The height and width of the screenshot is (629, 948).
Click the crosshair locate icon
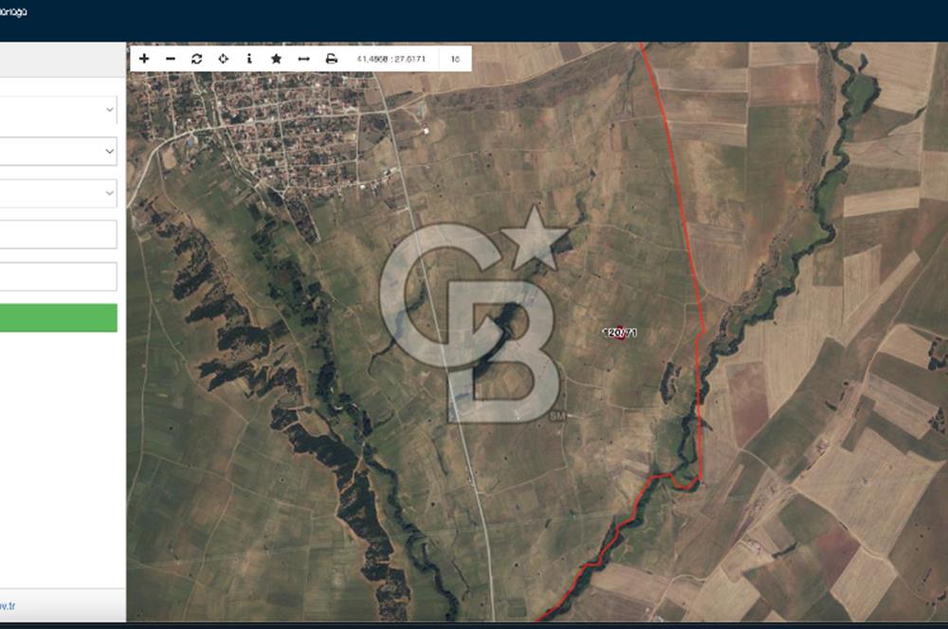click(x=223, y=59)
